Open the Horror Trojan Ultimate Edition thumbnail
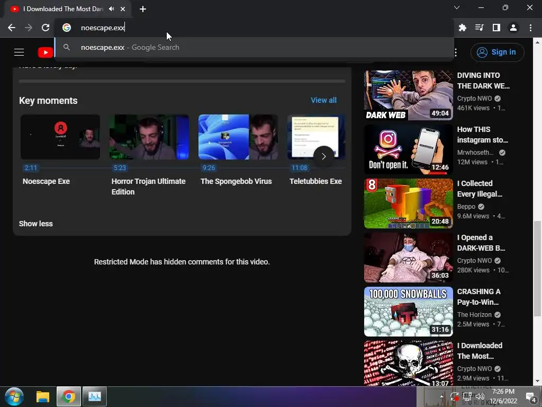The height and width of the screenshot is (407, 542). point(149,137)
